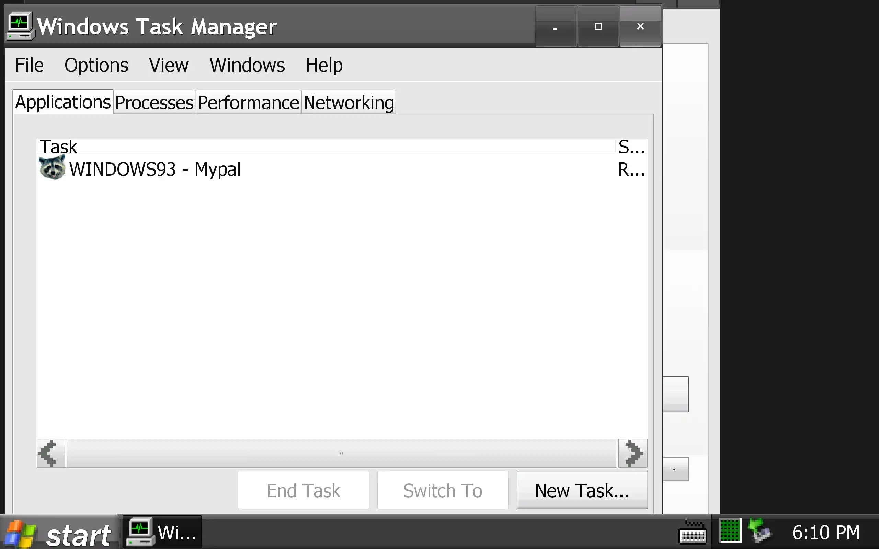Image resolution: width=879 pixels, height=549 pixels.
Task: Click the 6:10 PM taskbar clock
Action: [x=826, y=533]
